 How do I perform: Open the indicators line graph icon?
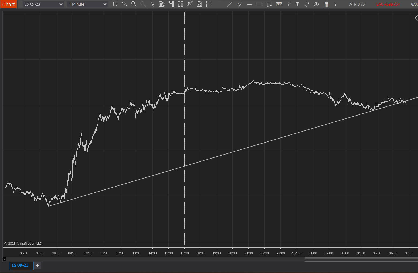(x=190, y=4)
